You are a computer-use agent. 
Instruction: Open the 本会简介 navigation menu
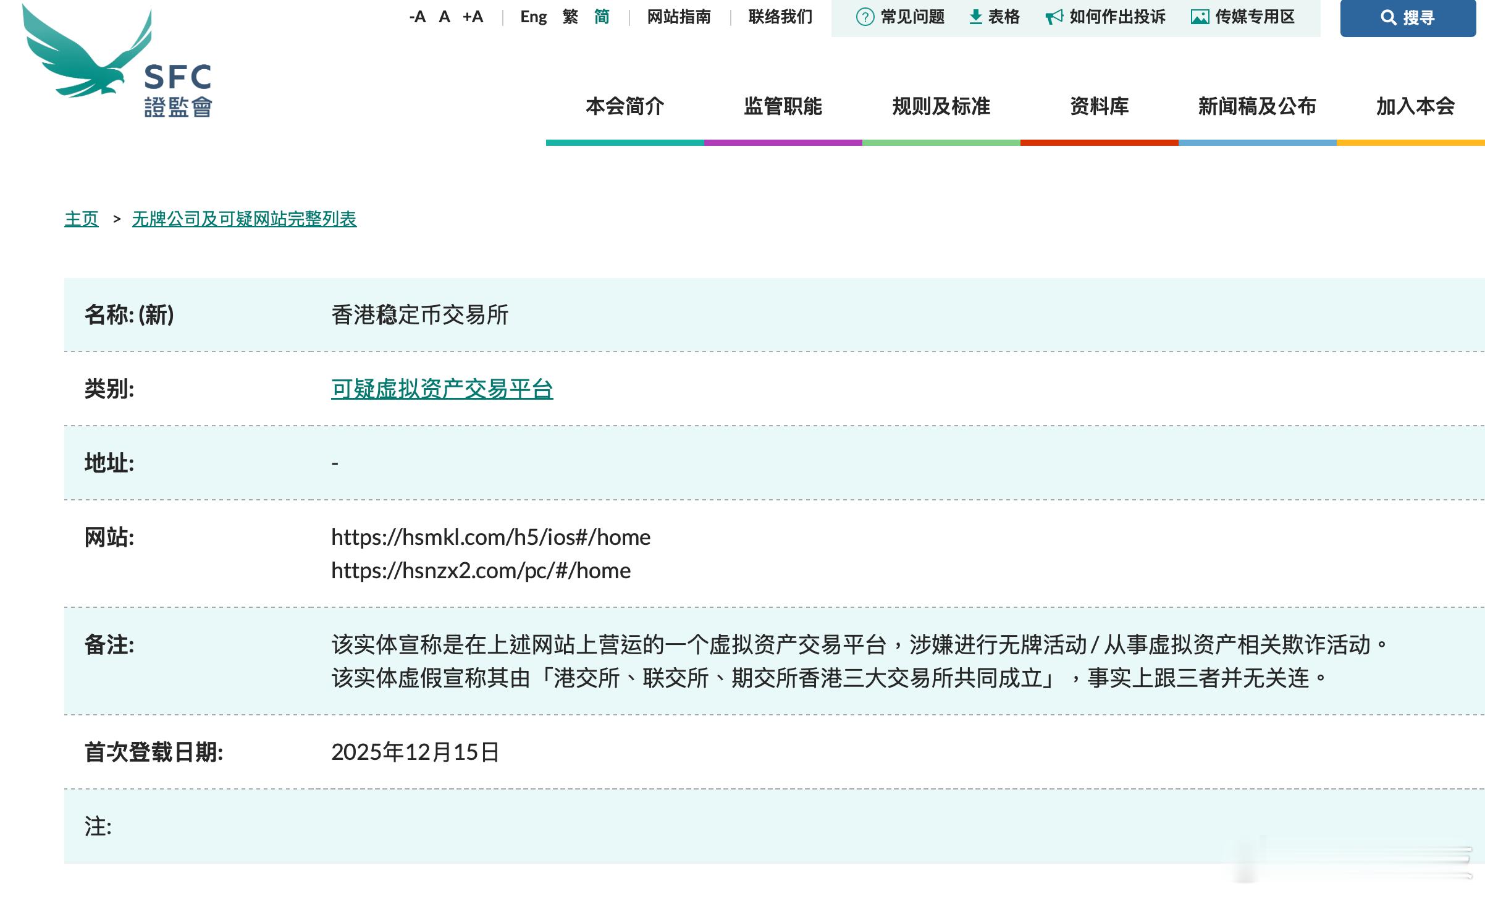[625, 107]
